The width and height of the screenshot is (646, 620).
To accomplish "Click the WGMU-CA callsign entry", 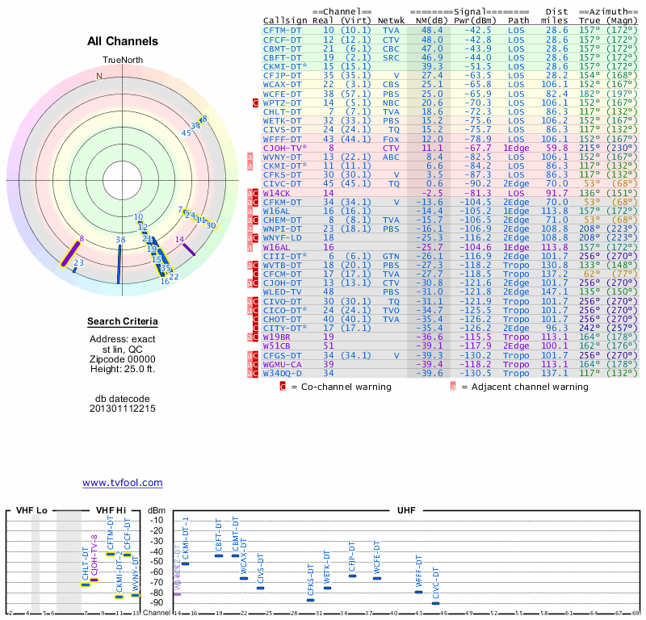I will pyautogui.click(x=283, y=363).
